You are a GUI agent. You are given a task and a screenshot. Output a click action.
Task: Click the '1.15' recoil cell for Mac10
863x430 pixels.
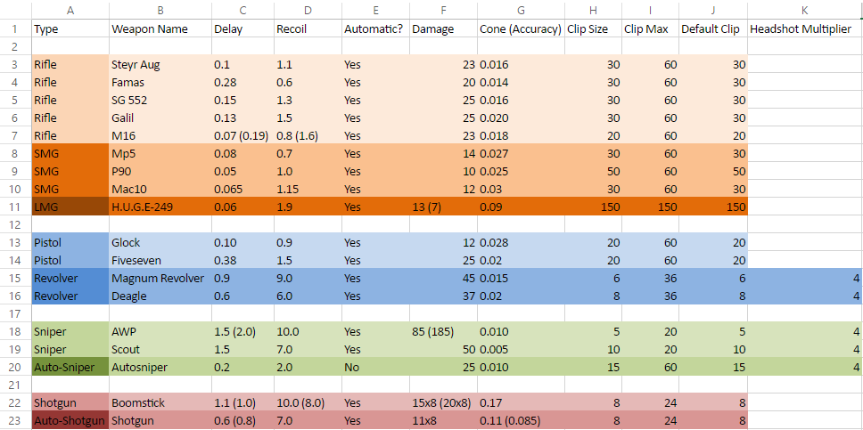[308, 190]
